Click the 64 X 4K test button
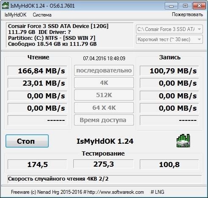This screenshot has height=198, width=208. 104,108
